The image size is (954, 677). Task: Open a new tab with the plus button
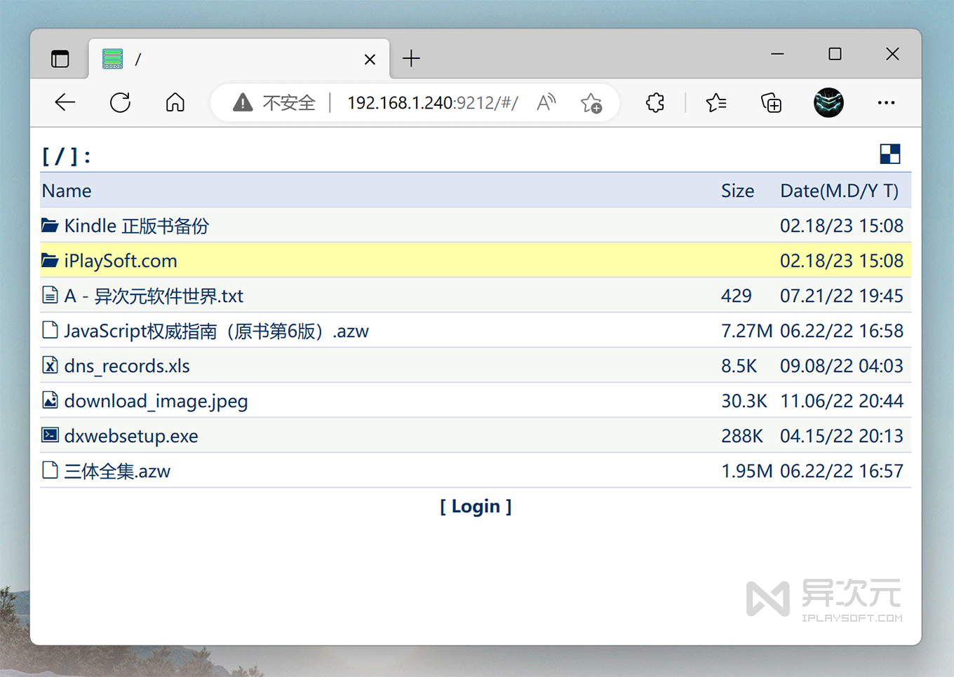(x=411, y=58)
